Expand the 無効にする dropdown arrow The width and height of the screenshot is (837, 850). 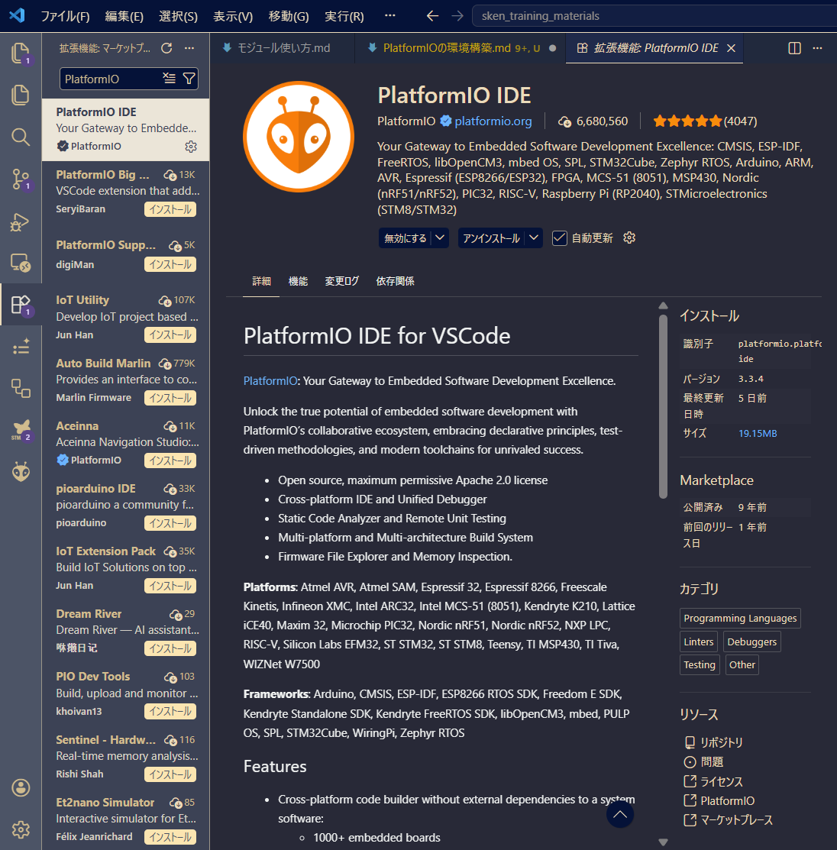tap(440, 238)
